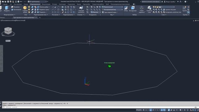
Task: Expand the Моделирование panel
Action: tap(9, 15)
